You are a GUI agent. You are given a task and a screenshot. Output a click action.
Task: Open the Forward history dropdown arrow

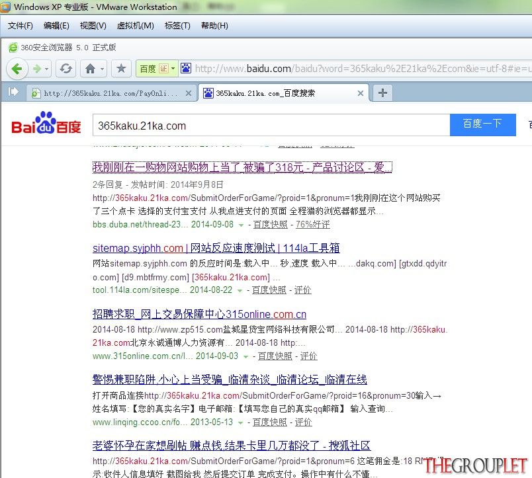(47, 69)
